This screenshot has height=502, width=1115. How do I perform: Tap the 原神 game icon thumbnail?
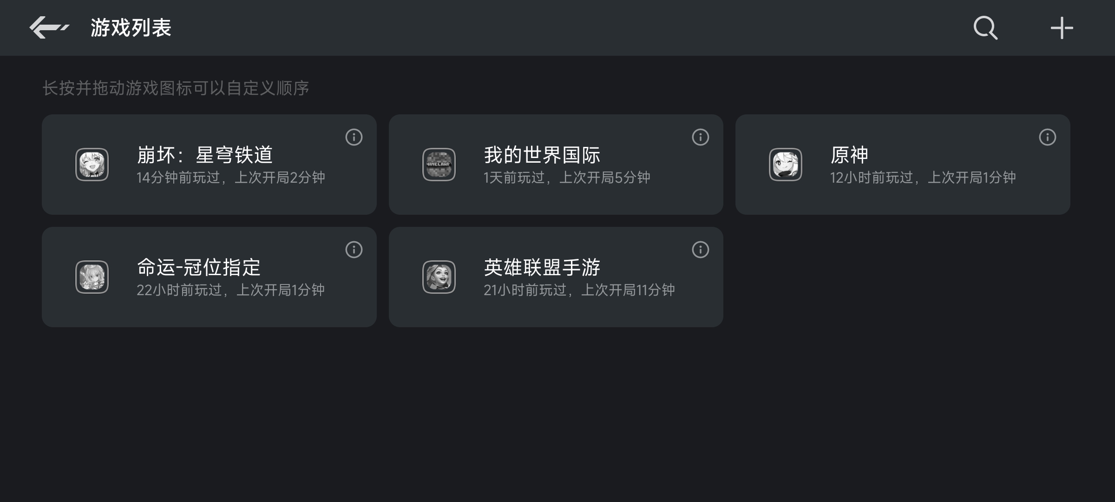click(786, 165)
